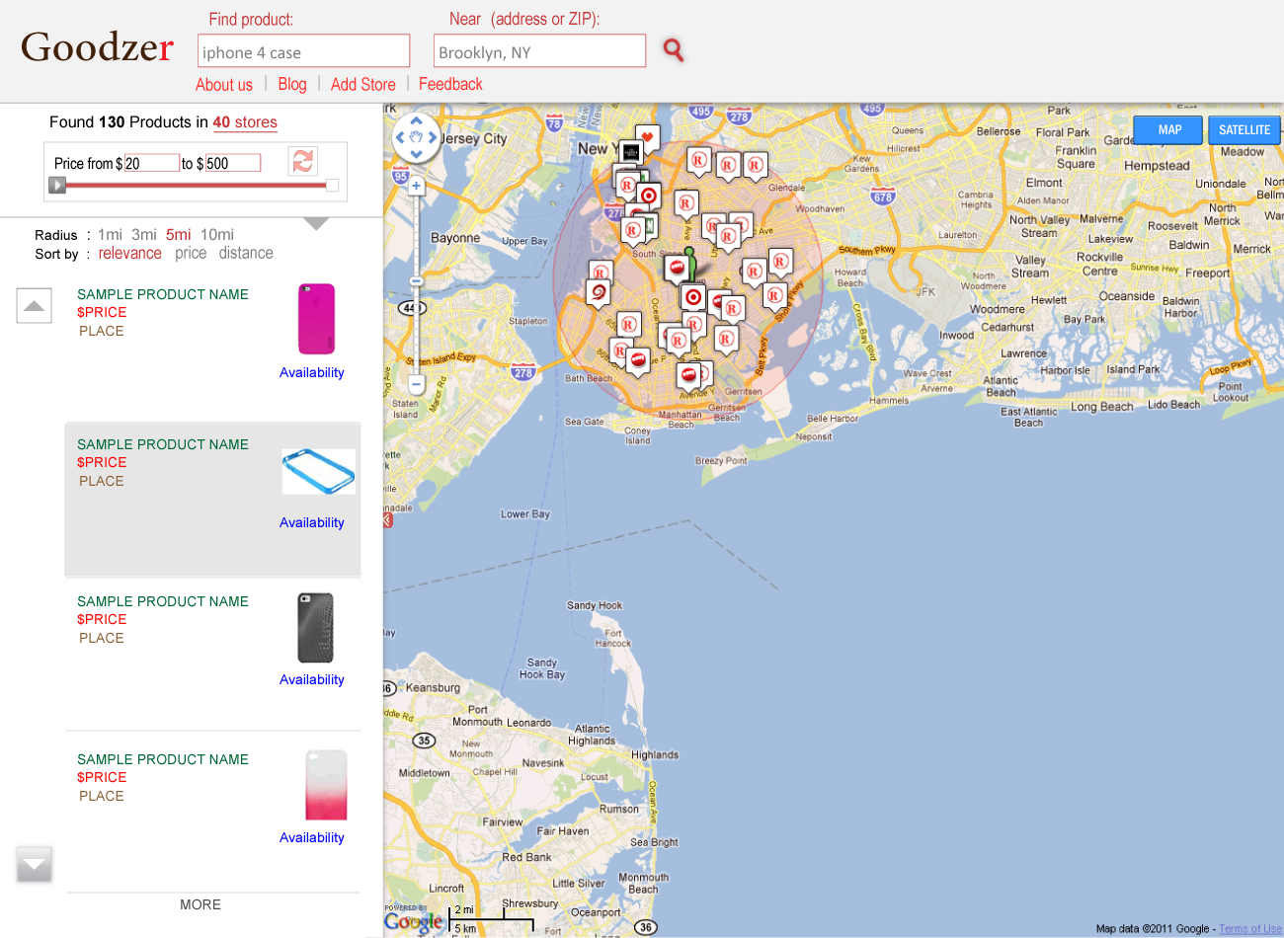Click the black square store marker
Image resolution: width=1284 pixels, height=938 pixels.
[631, 152]
